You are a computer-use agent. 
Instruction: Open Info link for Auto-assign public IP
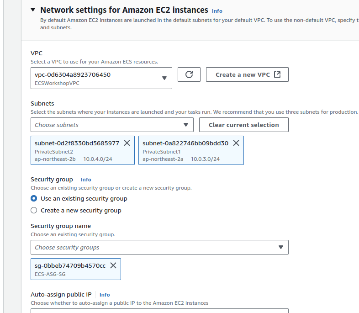coord(105,295)
